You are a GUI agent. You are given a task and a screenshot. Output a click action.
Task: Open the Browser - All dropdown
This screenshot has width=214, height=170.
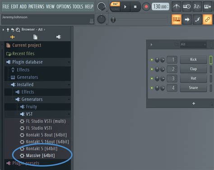point(33,29)
